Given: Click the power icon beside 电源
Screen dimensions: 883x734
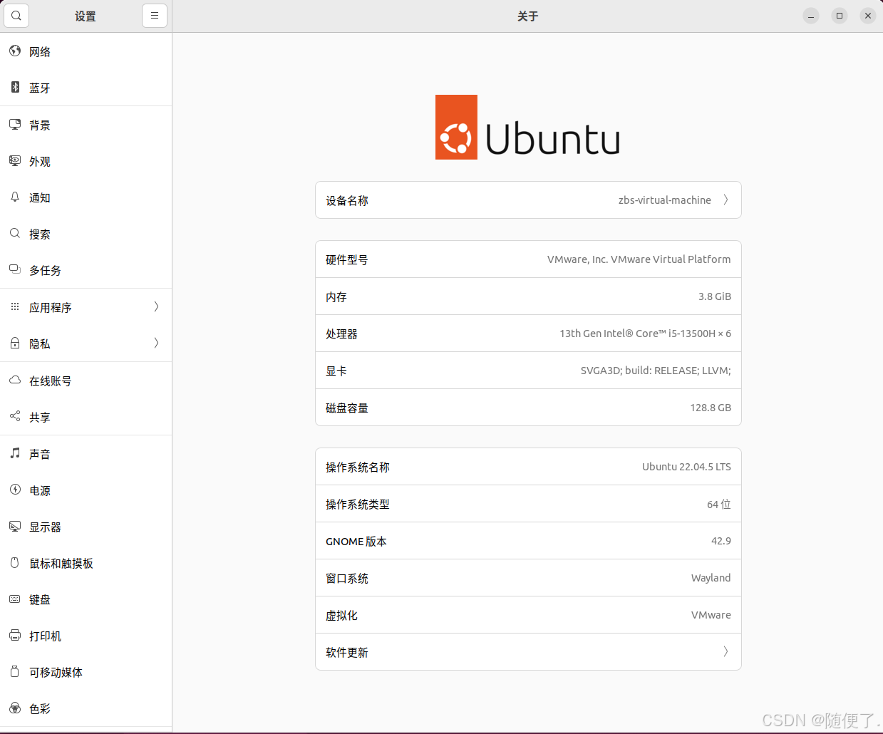Looking at the screenshot, I should (15, 490).
